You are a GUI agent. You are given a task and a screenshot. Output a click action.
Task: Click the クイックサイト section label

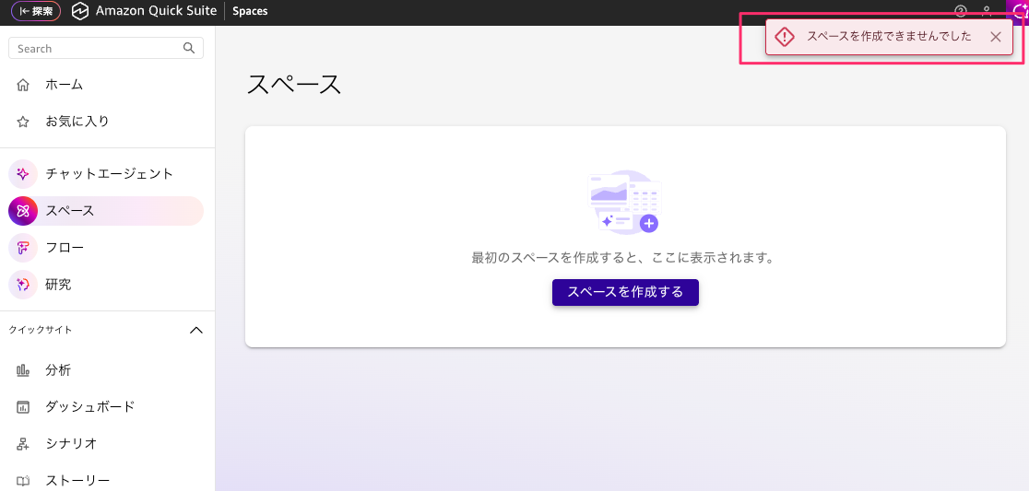point(41,330)
